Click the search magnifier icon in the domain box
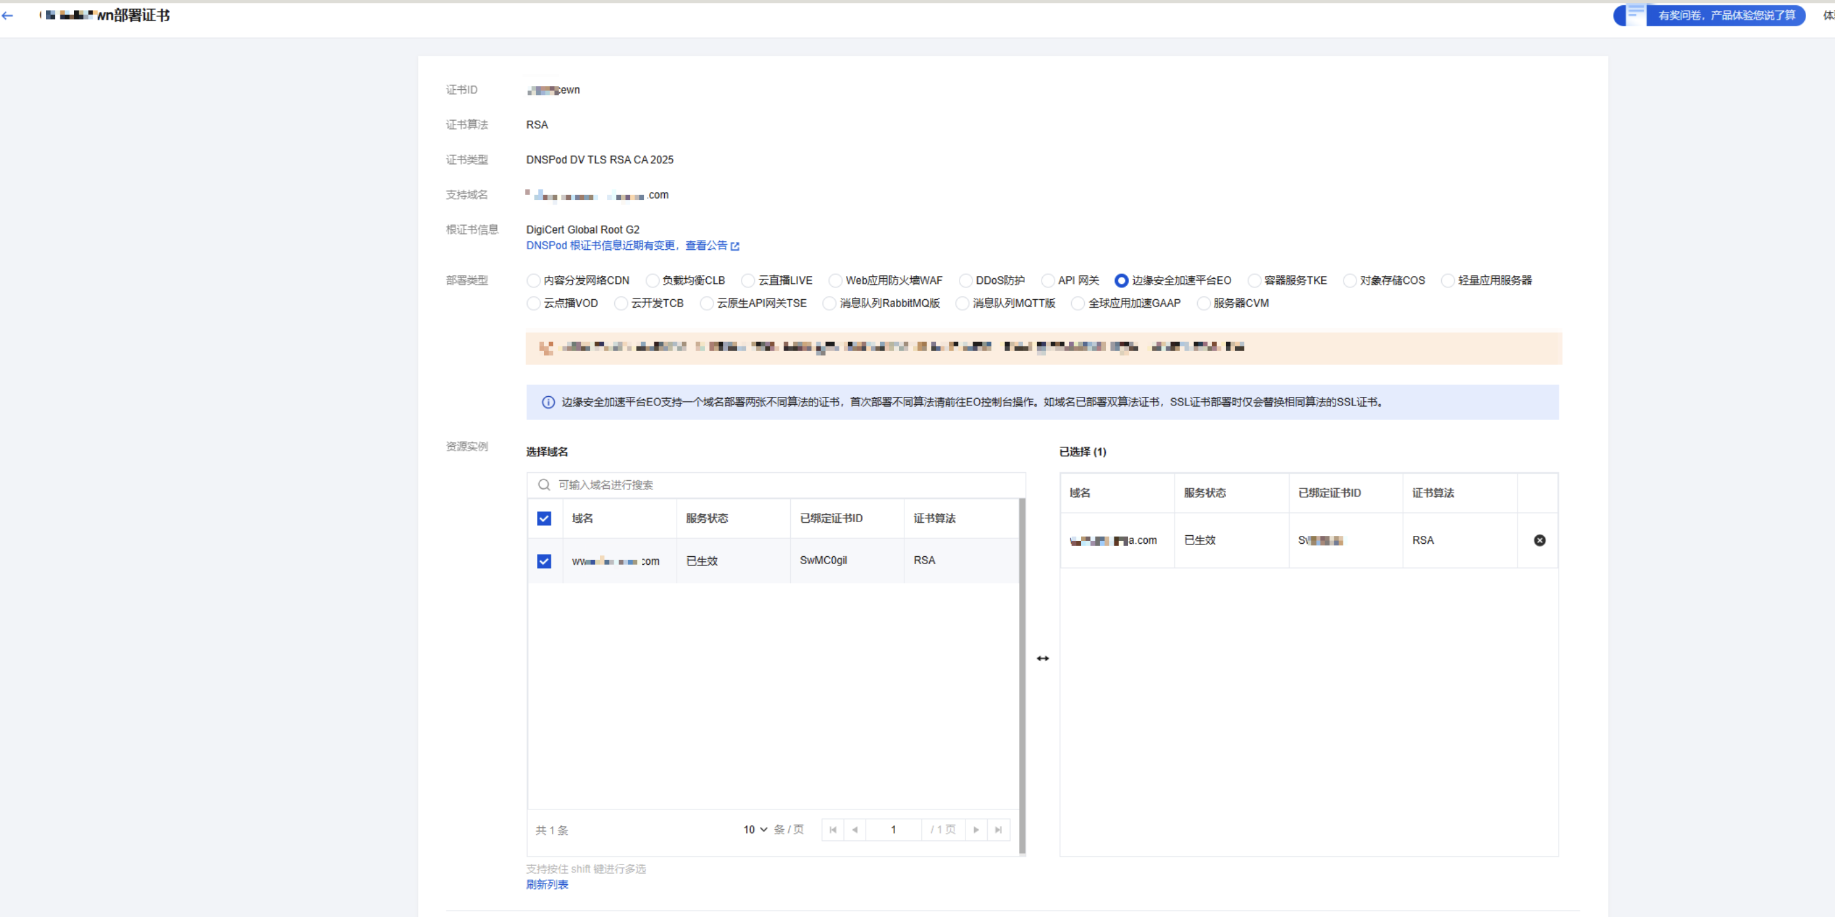1835x917 pixels. click(x=544, y=485)
